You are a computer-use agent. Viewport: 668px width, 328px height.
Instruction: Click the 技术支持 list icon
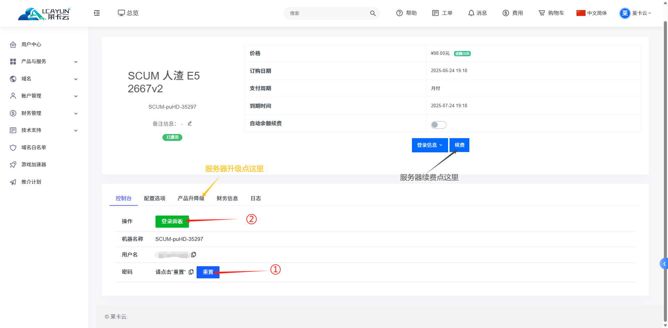coord(13,130)
